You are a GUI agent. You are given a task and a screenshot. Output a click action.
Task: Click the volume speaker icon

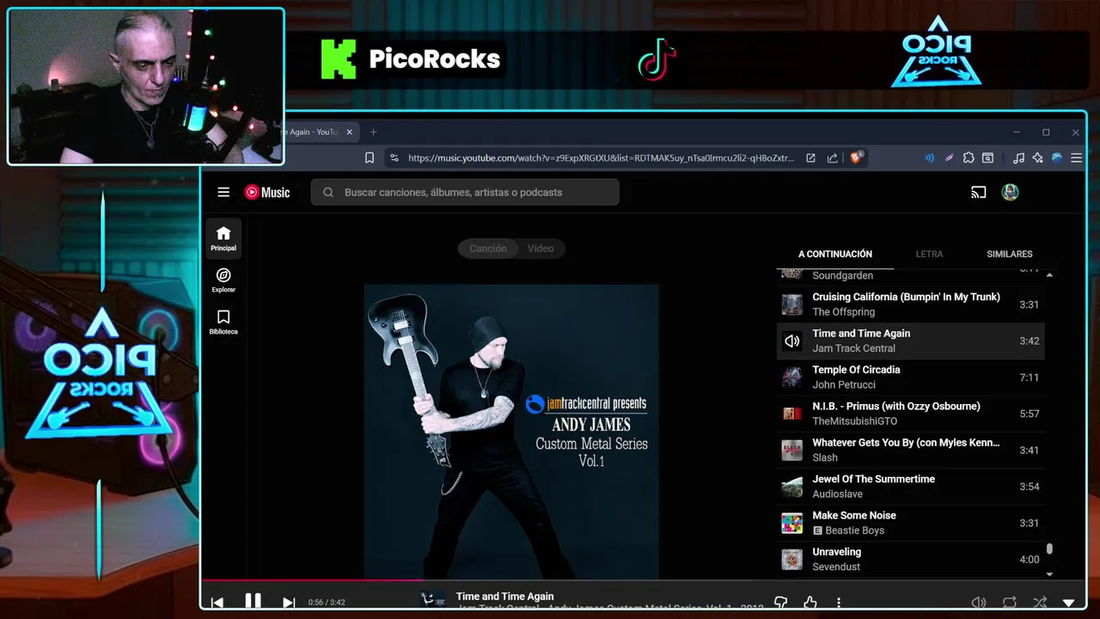coord(978,603)
